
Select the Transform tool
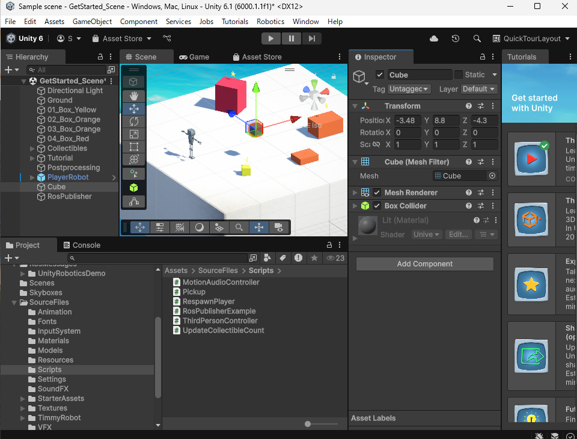(x=134, y=159)
